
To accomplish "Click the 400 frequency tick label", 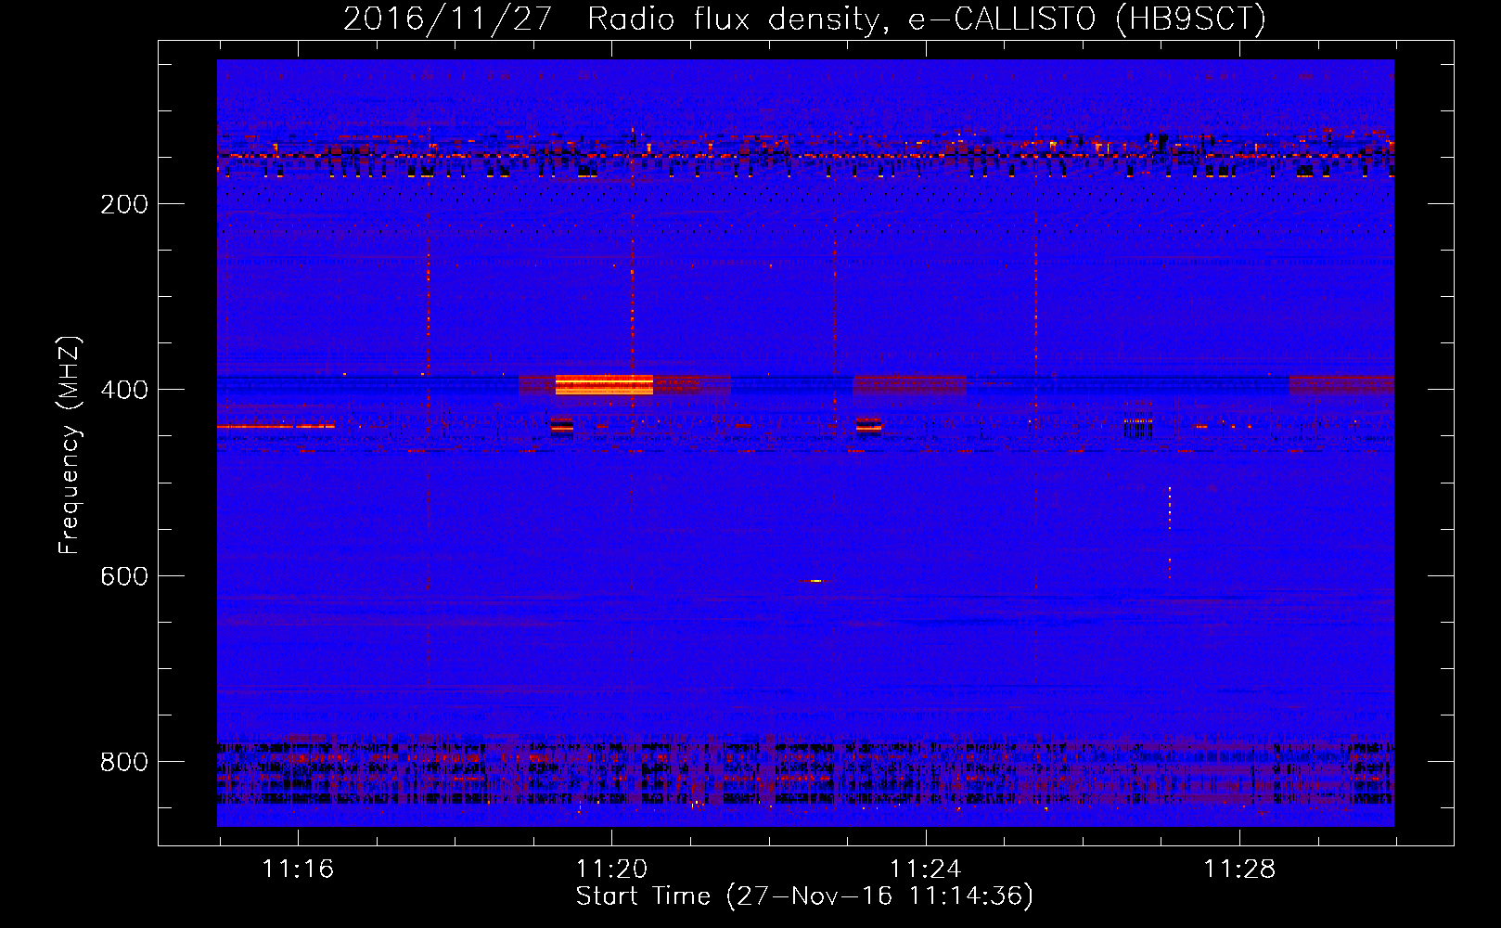I will [123, 390].
